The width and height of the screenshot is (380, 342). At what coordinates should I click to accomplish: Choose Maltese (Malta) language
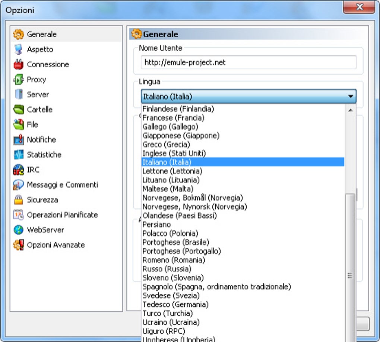(243, 189)
